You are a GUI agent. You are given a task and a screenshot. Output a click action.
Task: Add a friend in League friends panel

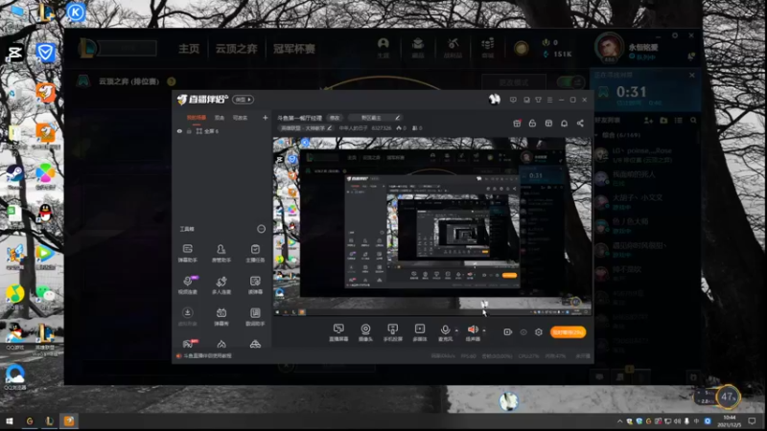[649, 121]
